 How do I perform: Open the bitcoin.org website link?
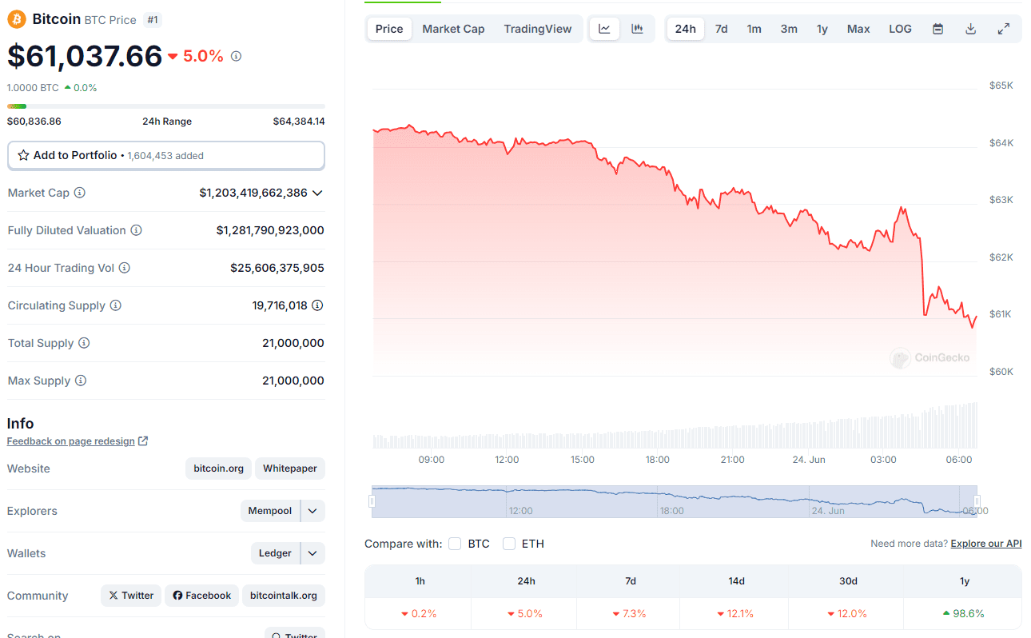[x=219, y=469]
